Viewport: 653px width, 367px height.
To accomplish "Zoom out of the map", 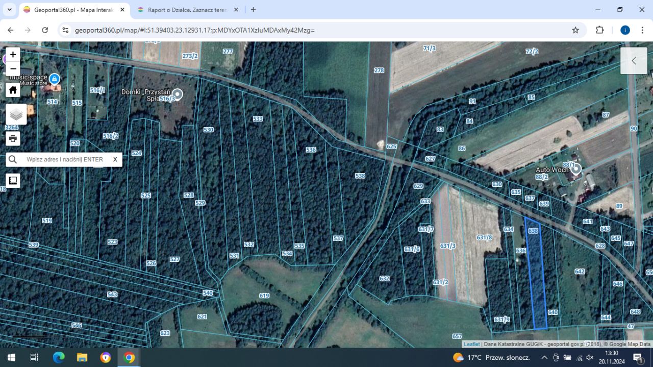I will point(13,69).
